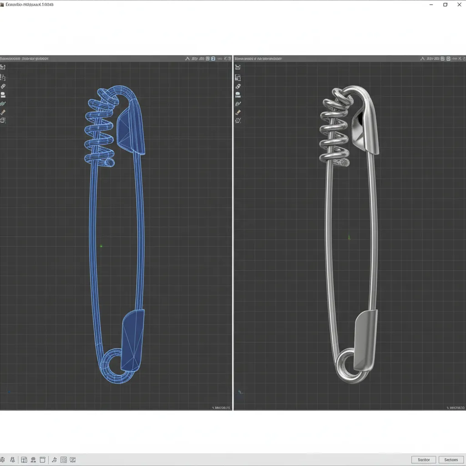The width and height of the screenshot is (466, 466).
Task: Toggle the highlighted square display icon in the wireframe viewport header
Action: coord(213,59)
